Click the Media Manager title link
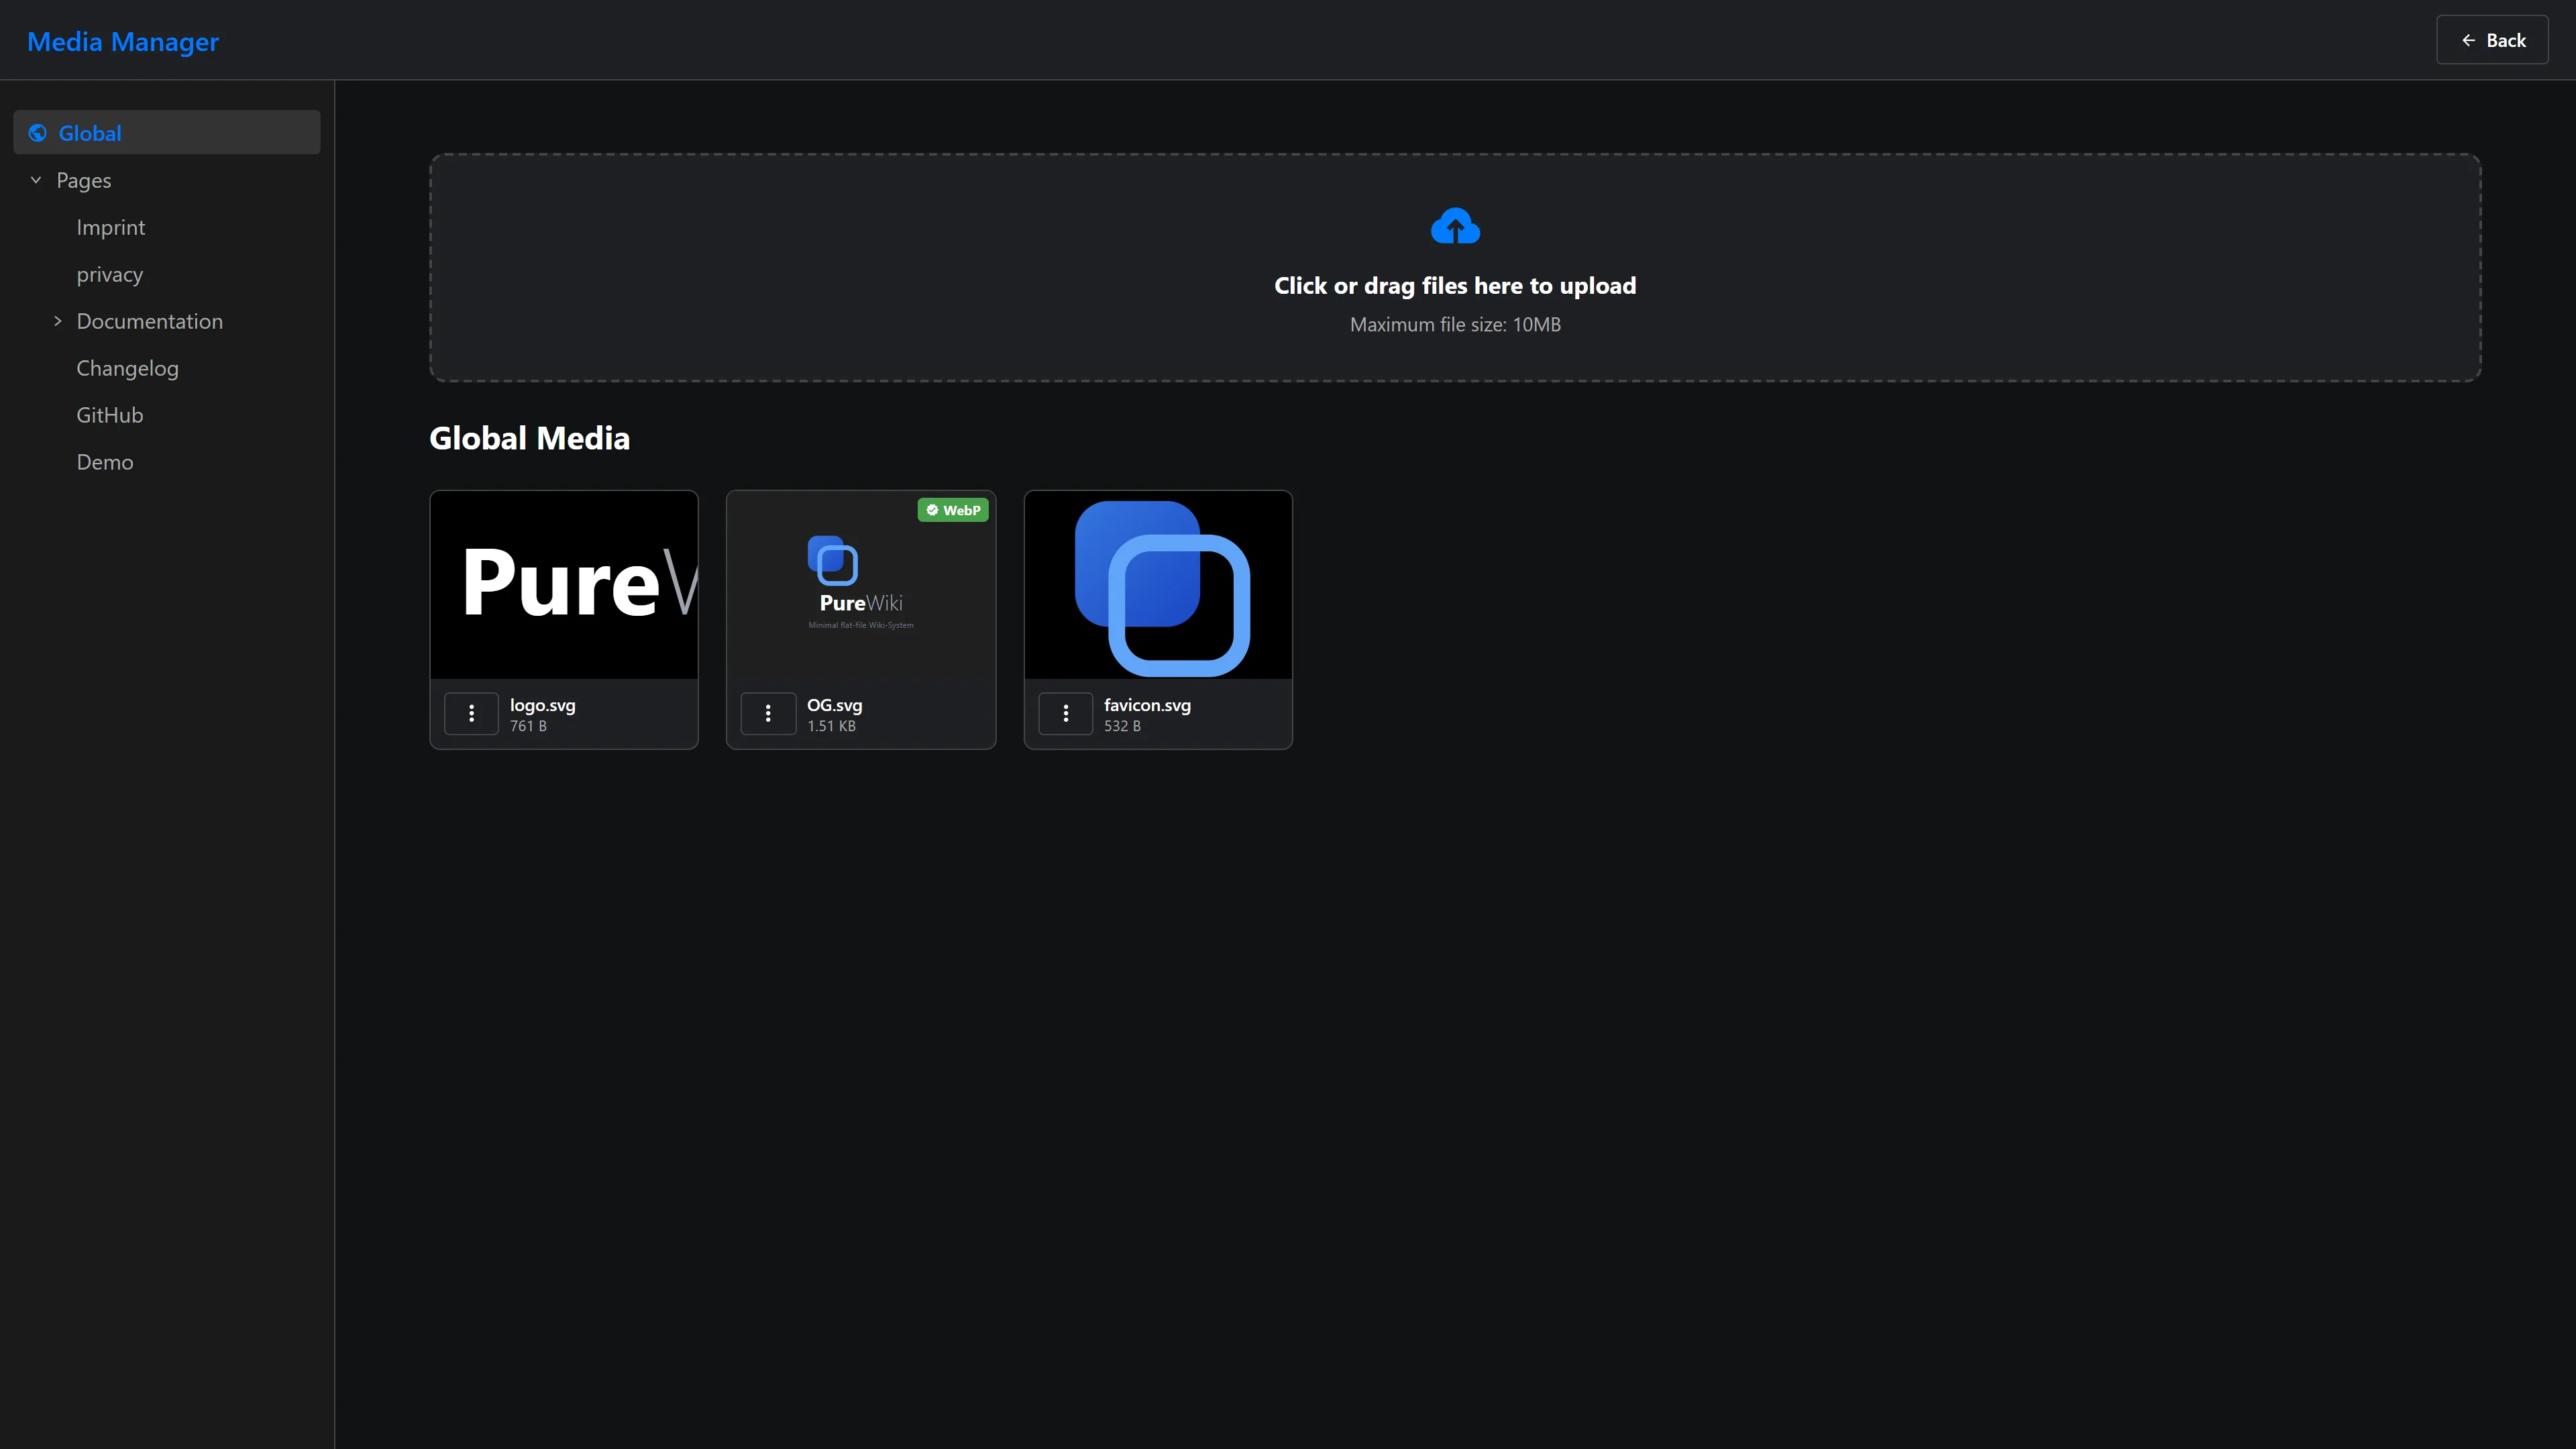This screenshot has height=1449, width=2576. [123, 42]
